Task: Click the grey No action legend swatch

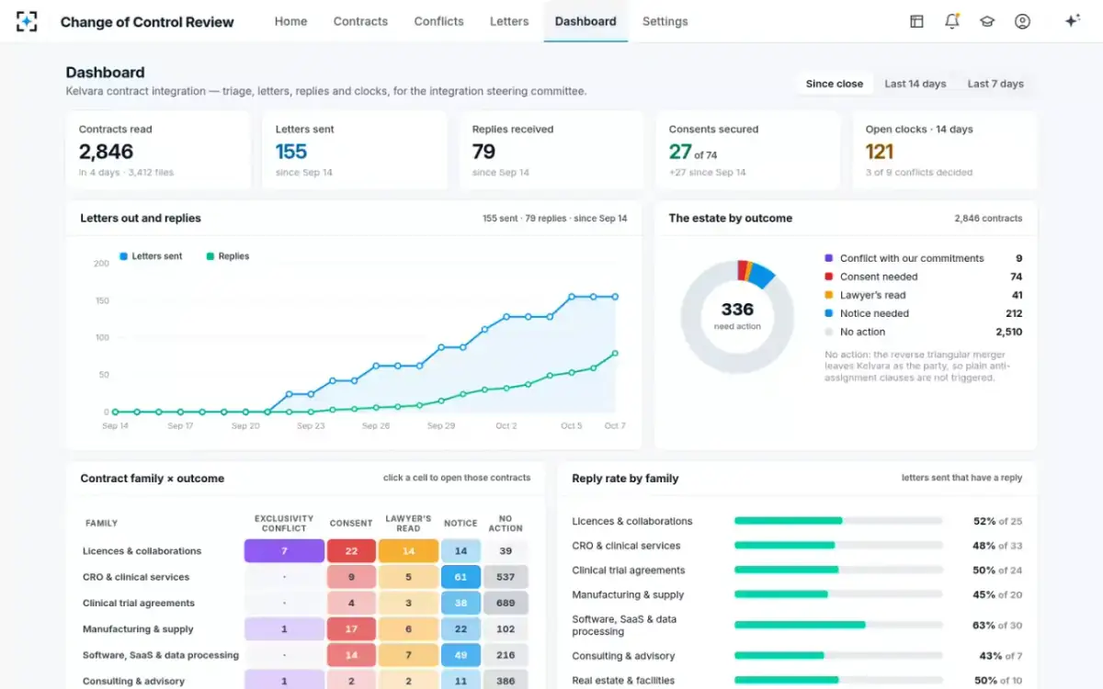Action: click(x=829, y=332)
